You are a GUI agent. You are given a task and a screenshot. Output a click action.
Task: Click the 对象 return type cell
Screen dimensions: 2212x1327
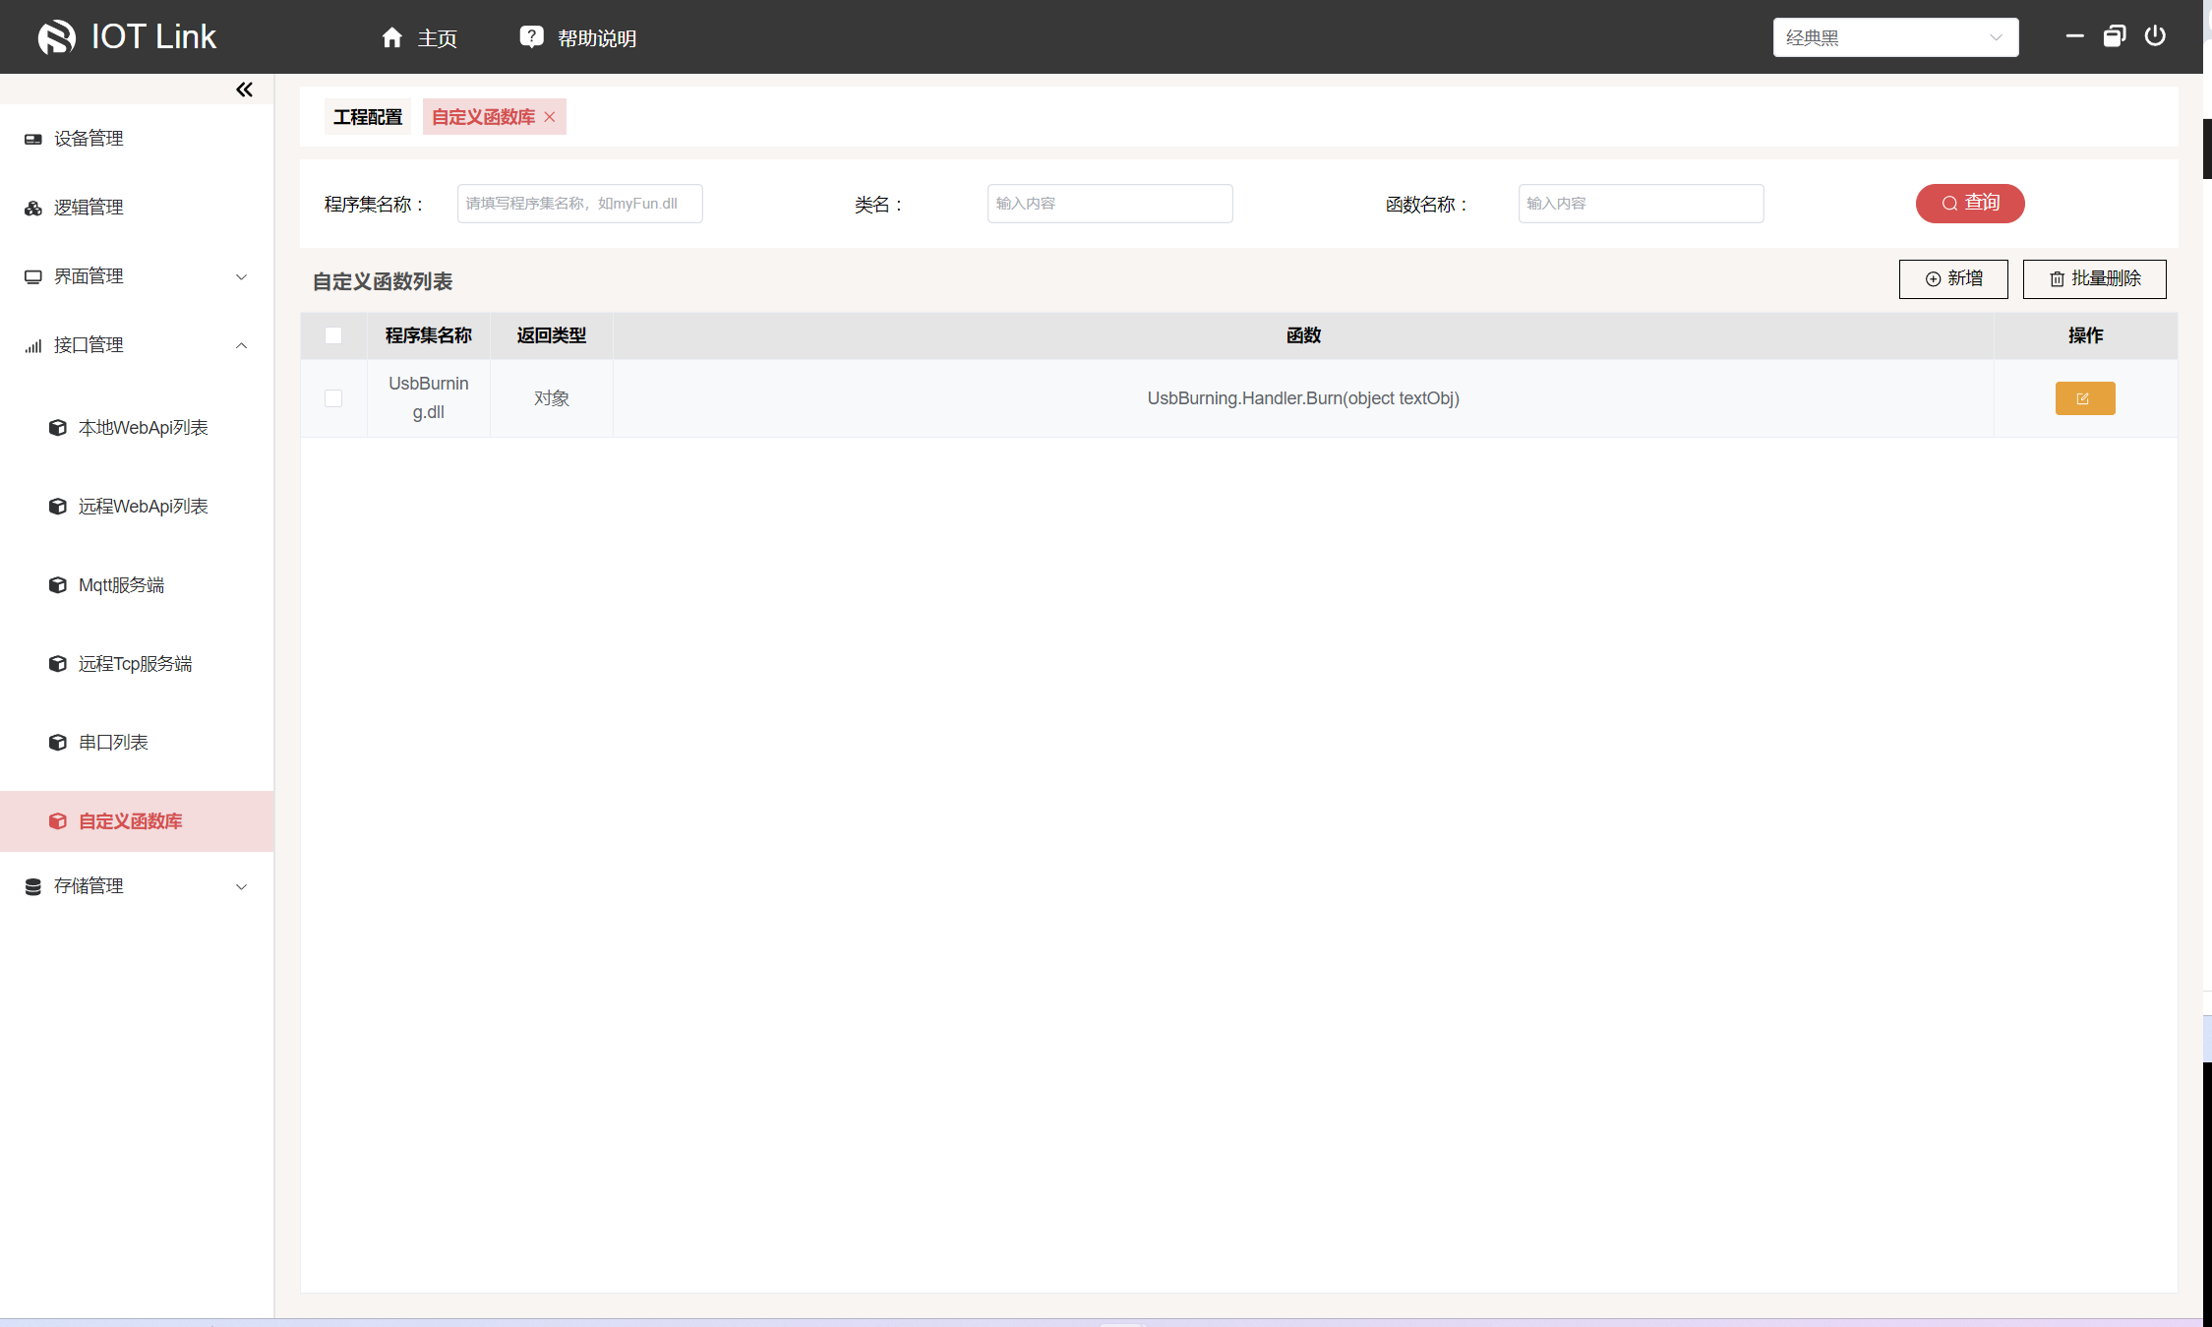(x=552, y=398)
